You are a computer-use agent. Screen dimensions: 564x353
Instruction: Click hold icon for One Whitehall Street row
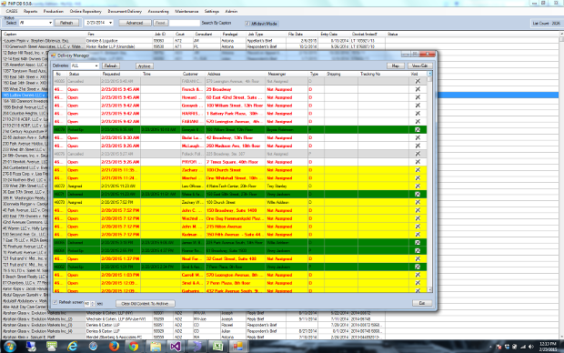coord(418,177)
